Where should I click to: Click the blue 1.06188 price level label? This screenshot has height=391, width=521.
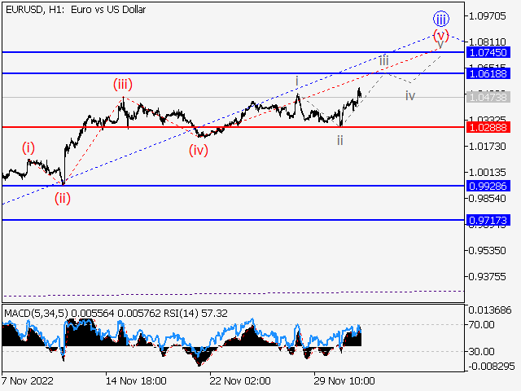coord(488,73)
